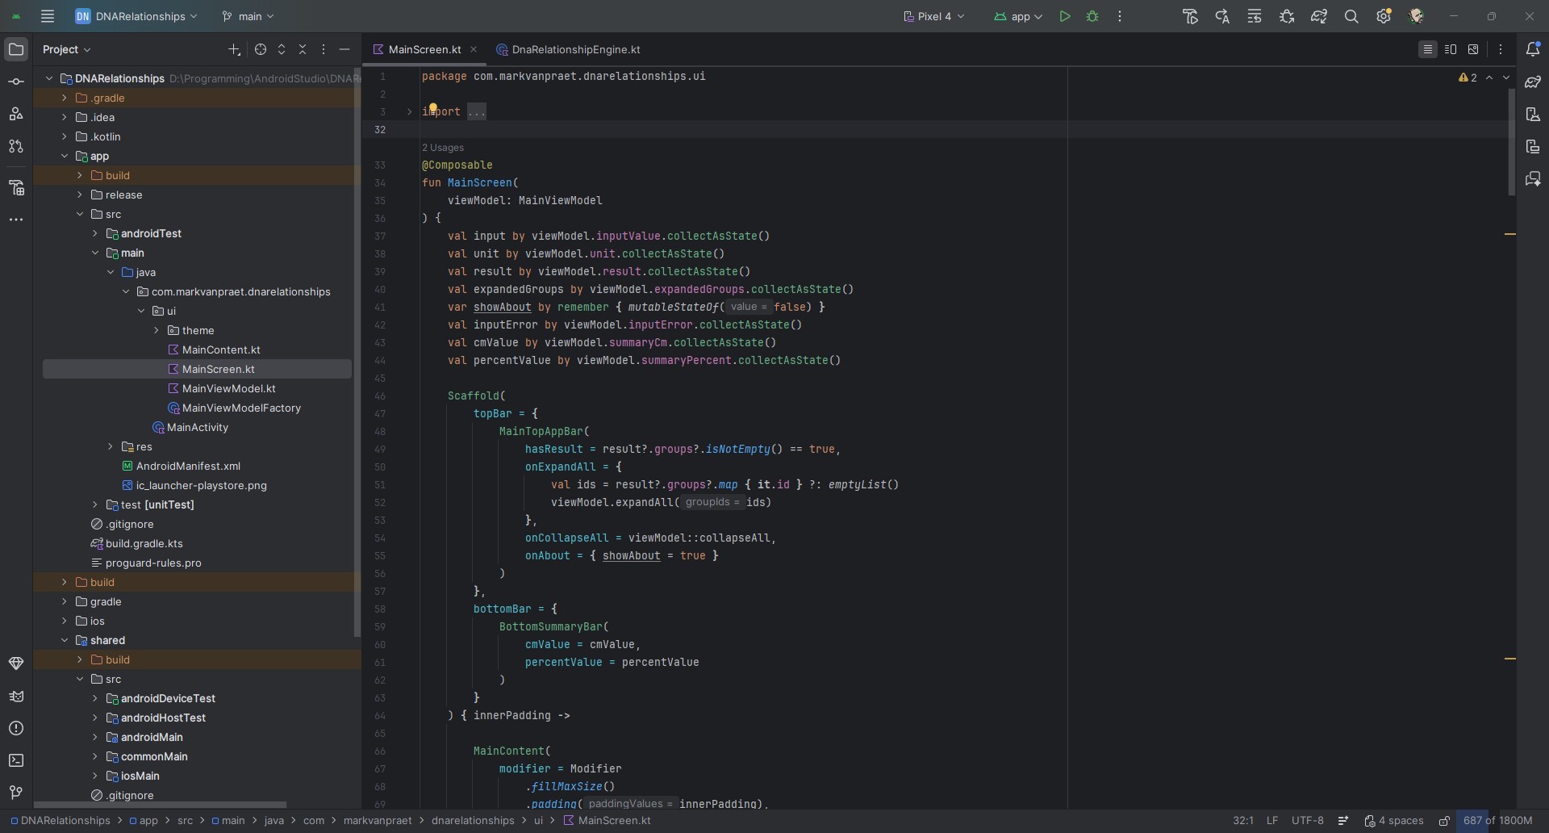Click the Select Opened File target icon

[261, 49]
